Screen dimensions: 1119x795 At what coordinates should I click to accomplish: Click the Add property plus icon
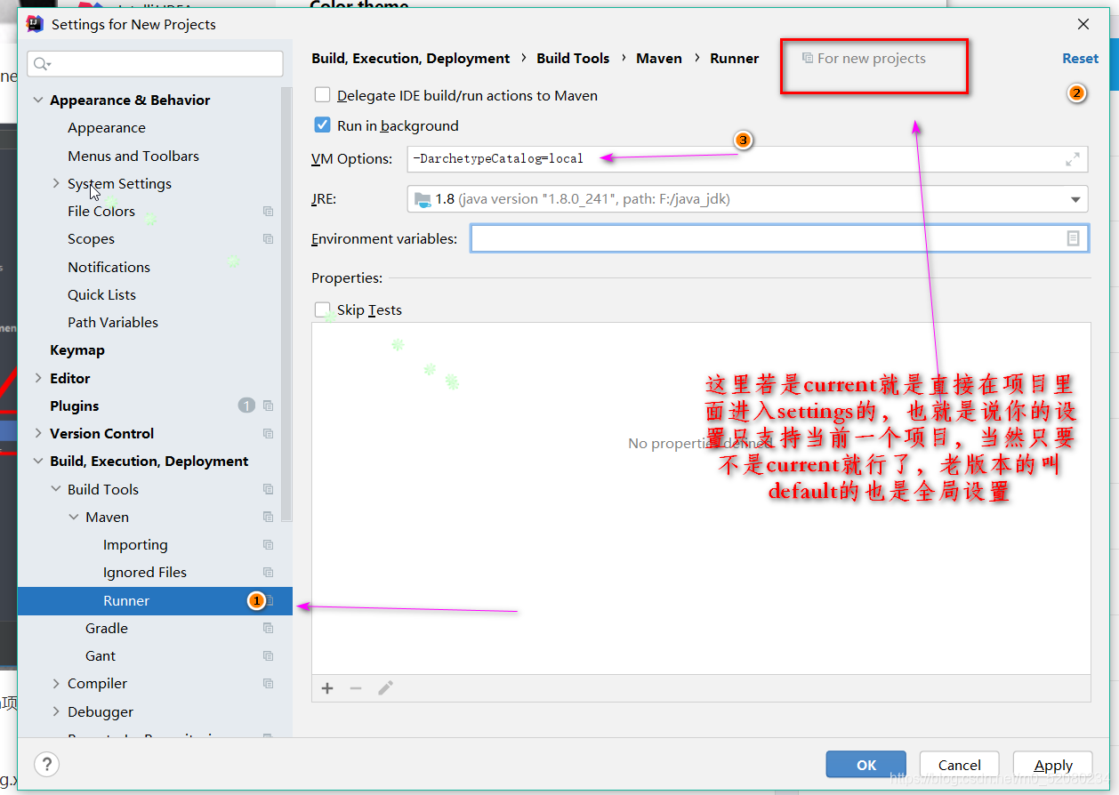click(x=327, y=688)
